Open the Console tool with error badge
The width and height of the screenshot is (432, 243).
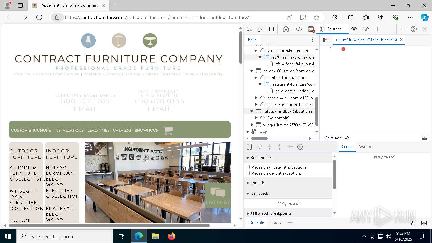coord(311,29)
